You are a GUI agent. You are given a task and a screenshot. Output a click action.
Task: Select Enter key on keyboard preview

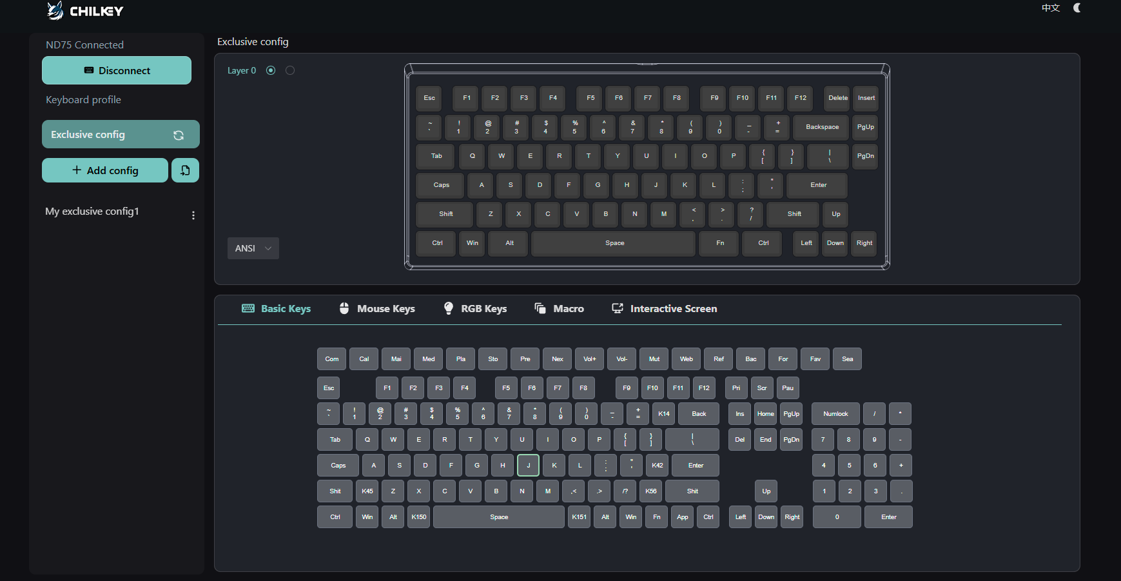[818, 185]
